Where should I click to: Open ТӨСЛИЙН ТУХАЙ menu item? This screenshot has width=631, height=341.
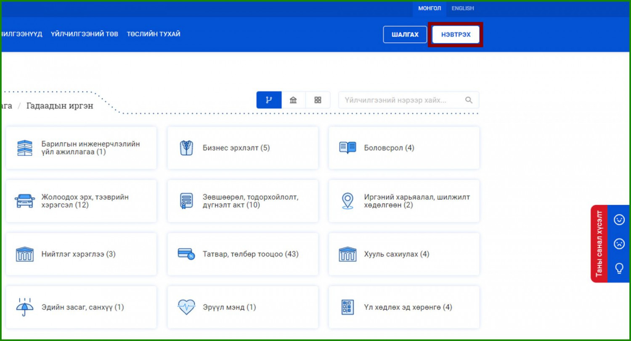pos(154,34)
